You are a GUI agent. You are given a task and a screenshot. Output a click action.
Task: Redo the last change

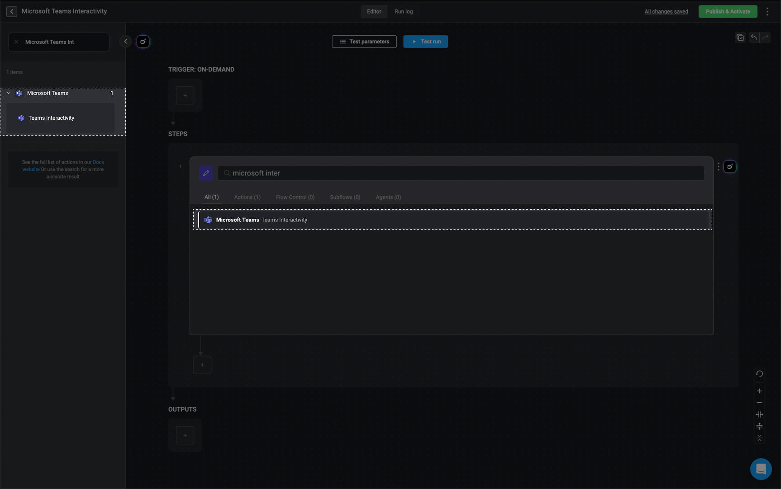pos(765,38)
